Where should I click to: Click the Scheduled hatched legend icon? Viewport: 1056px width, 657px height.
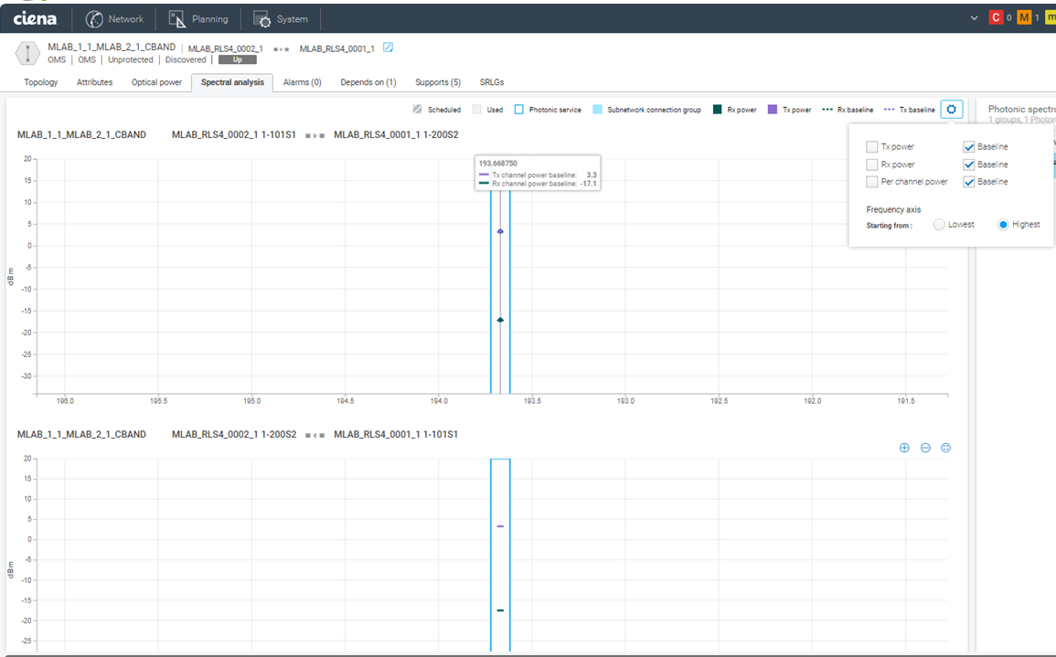click(x=418, y=109)
